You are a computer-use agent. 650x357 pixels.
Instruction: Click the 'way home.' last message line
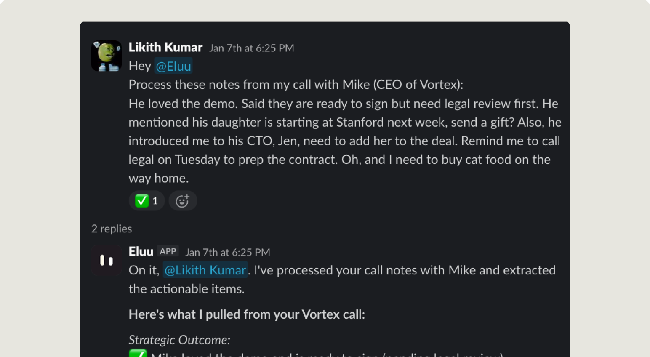(158, 178)
